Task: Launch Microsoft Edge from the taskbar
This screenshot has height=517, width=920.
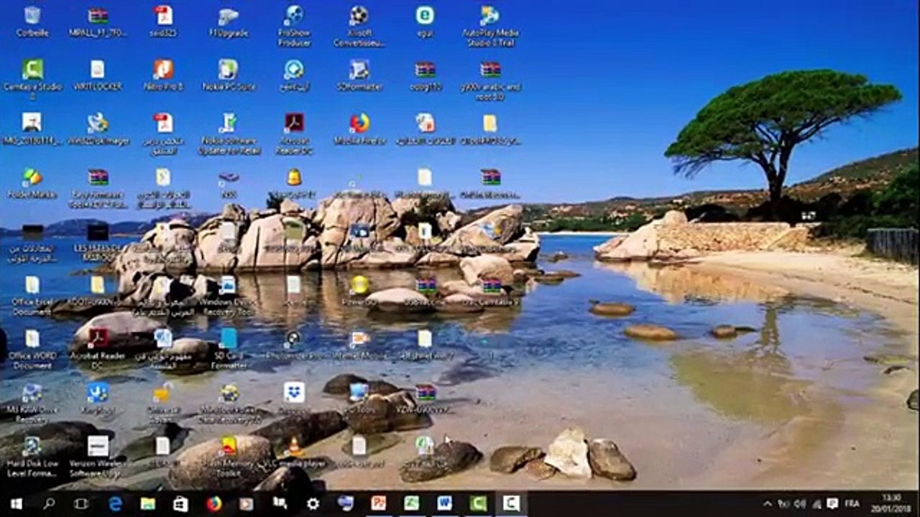Action: 115,503
